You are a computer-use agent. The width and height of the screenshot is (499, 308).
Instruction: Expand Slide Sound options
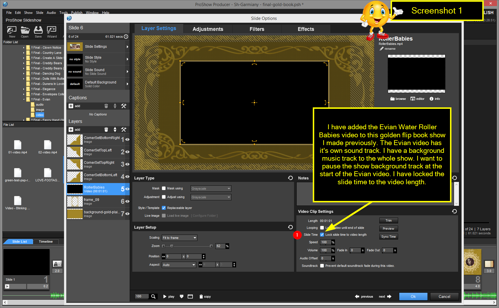point(127,71)
